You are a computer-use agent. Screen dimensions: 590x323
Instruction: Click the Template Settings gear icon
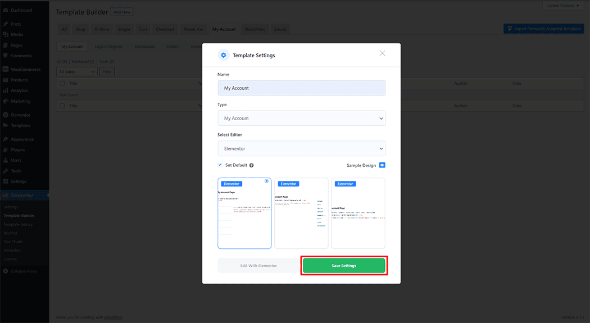pos(224,55)
